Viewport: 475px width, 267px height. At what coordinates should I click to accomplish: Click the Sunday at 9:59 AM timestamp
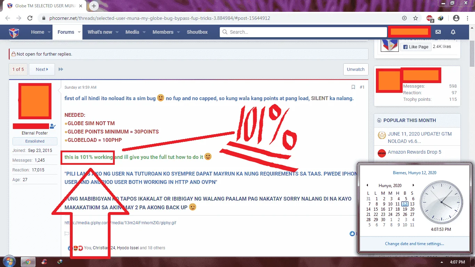click(80, 87)
